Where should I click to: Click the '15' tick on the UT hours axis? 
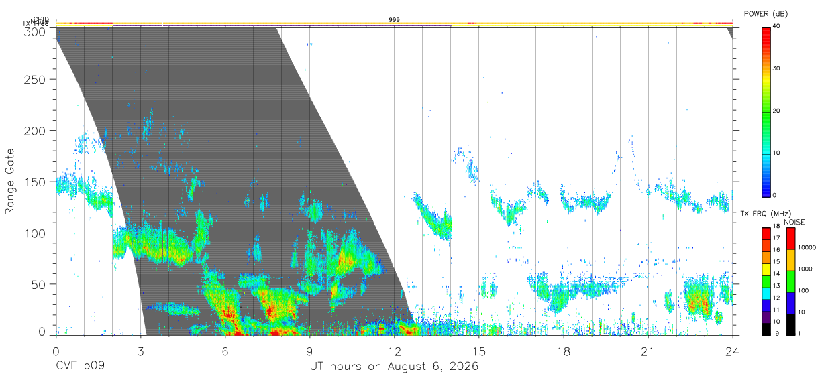[x=478, y=351]
